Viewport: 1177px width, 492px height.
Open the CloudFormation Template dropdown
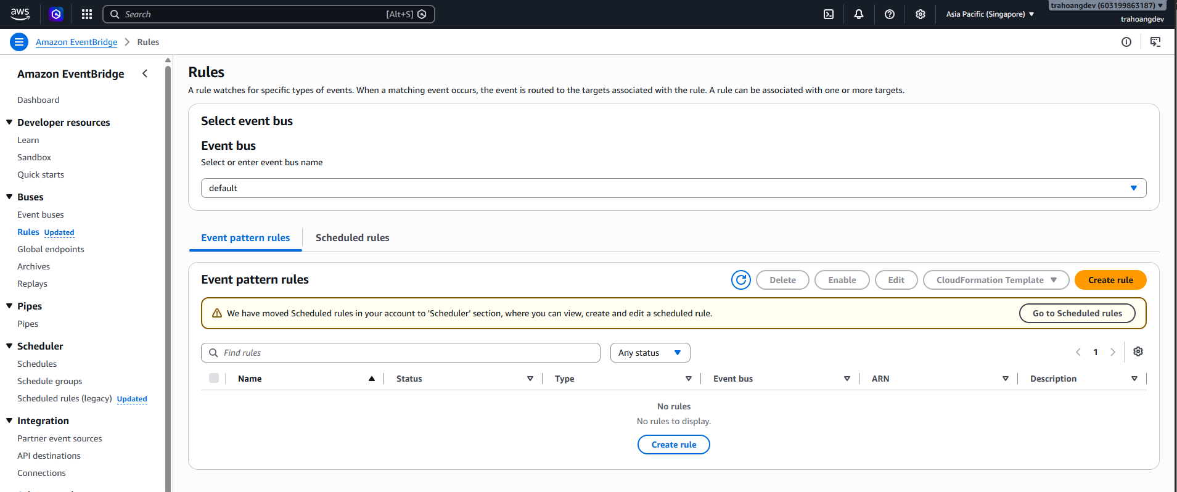tap(996, 280)
